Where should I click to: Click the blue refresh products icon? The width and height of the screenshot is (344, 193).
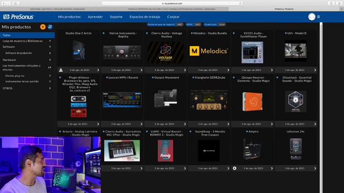pyautogui.click(x=50, y=27)
